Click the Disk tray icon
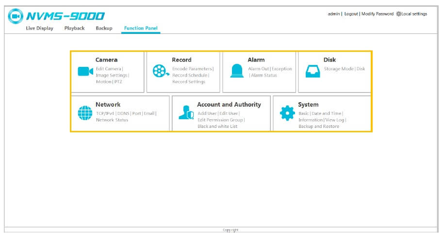 point(312,71)
